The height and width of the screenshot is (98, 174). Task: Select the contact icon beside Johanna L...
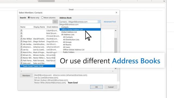click(x=21, y=47)
